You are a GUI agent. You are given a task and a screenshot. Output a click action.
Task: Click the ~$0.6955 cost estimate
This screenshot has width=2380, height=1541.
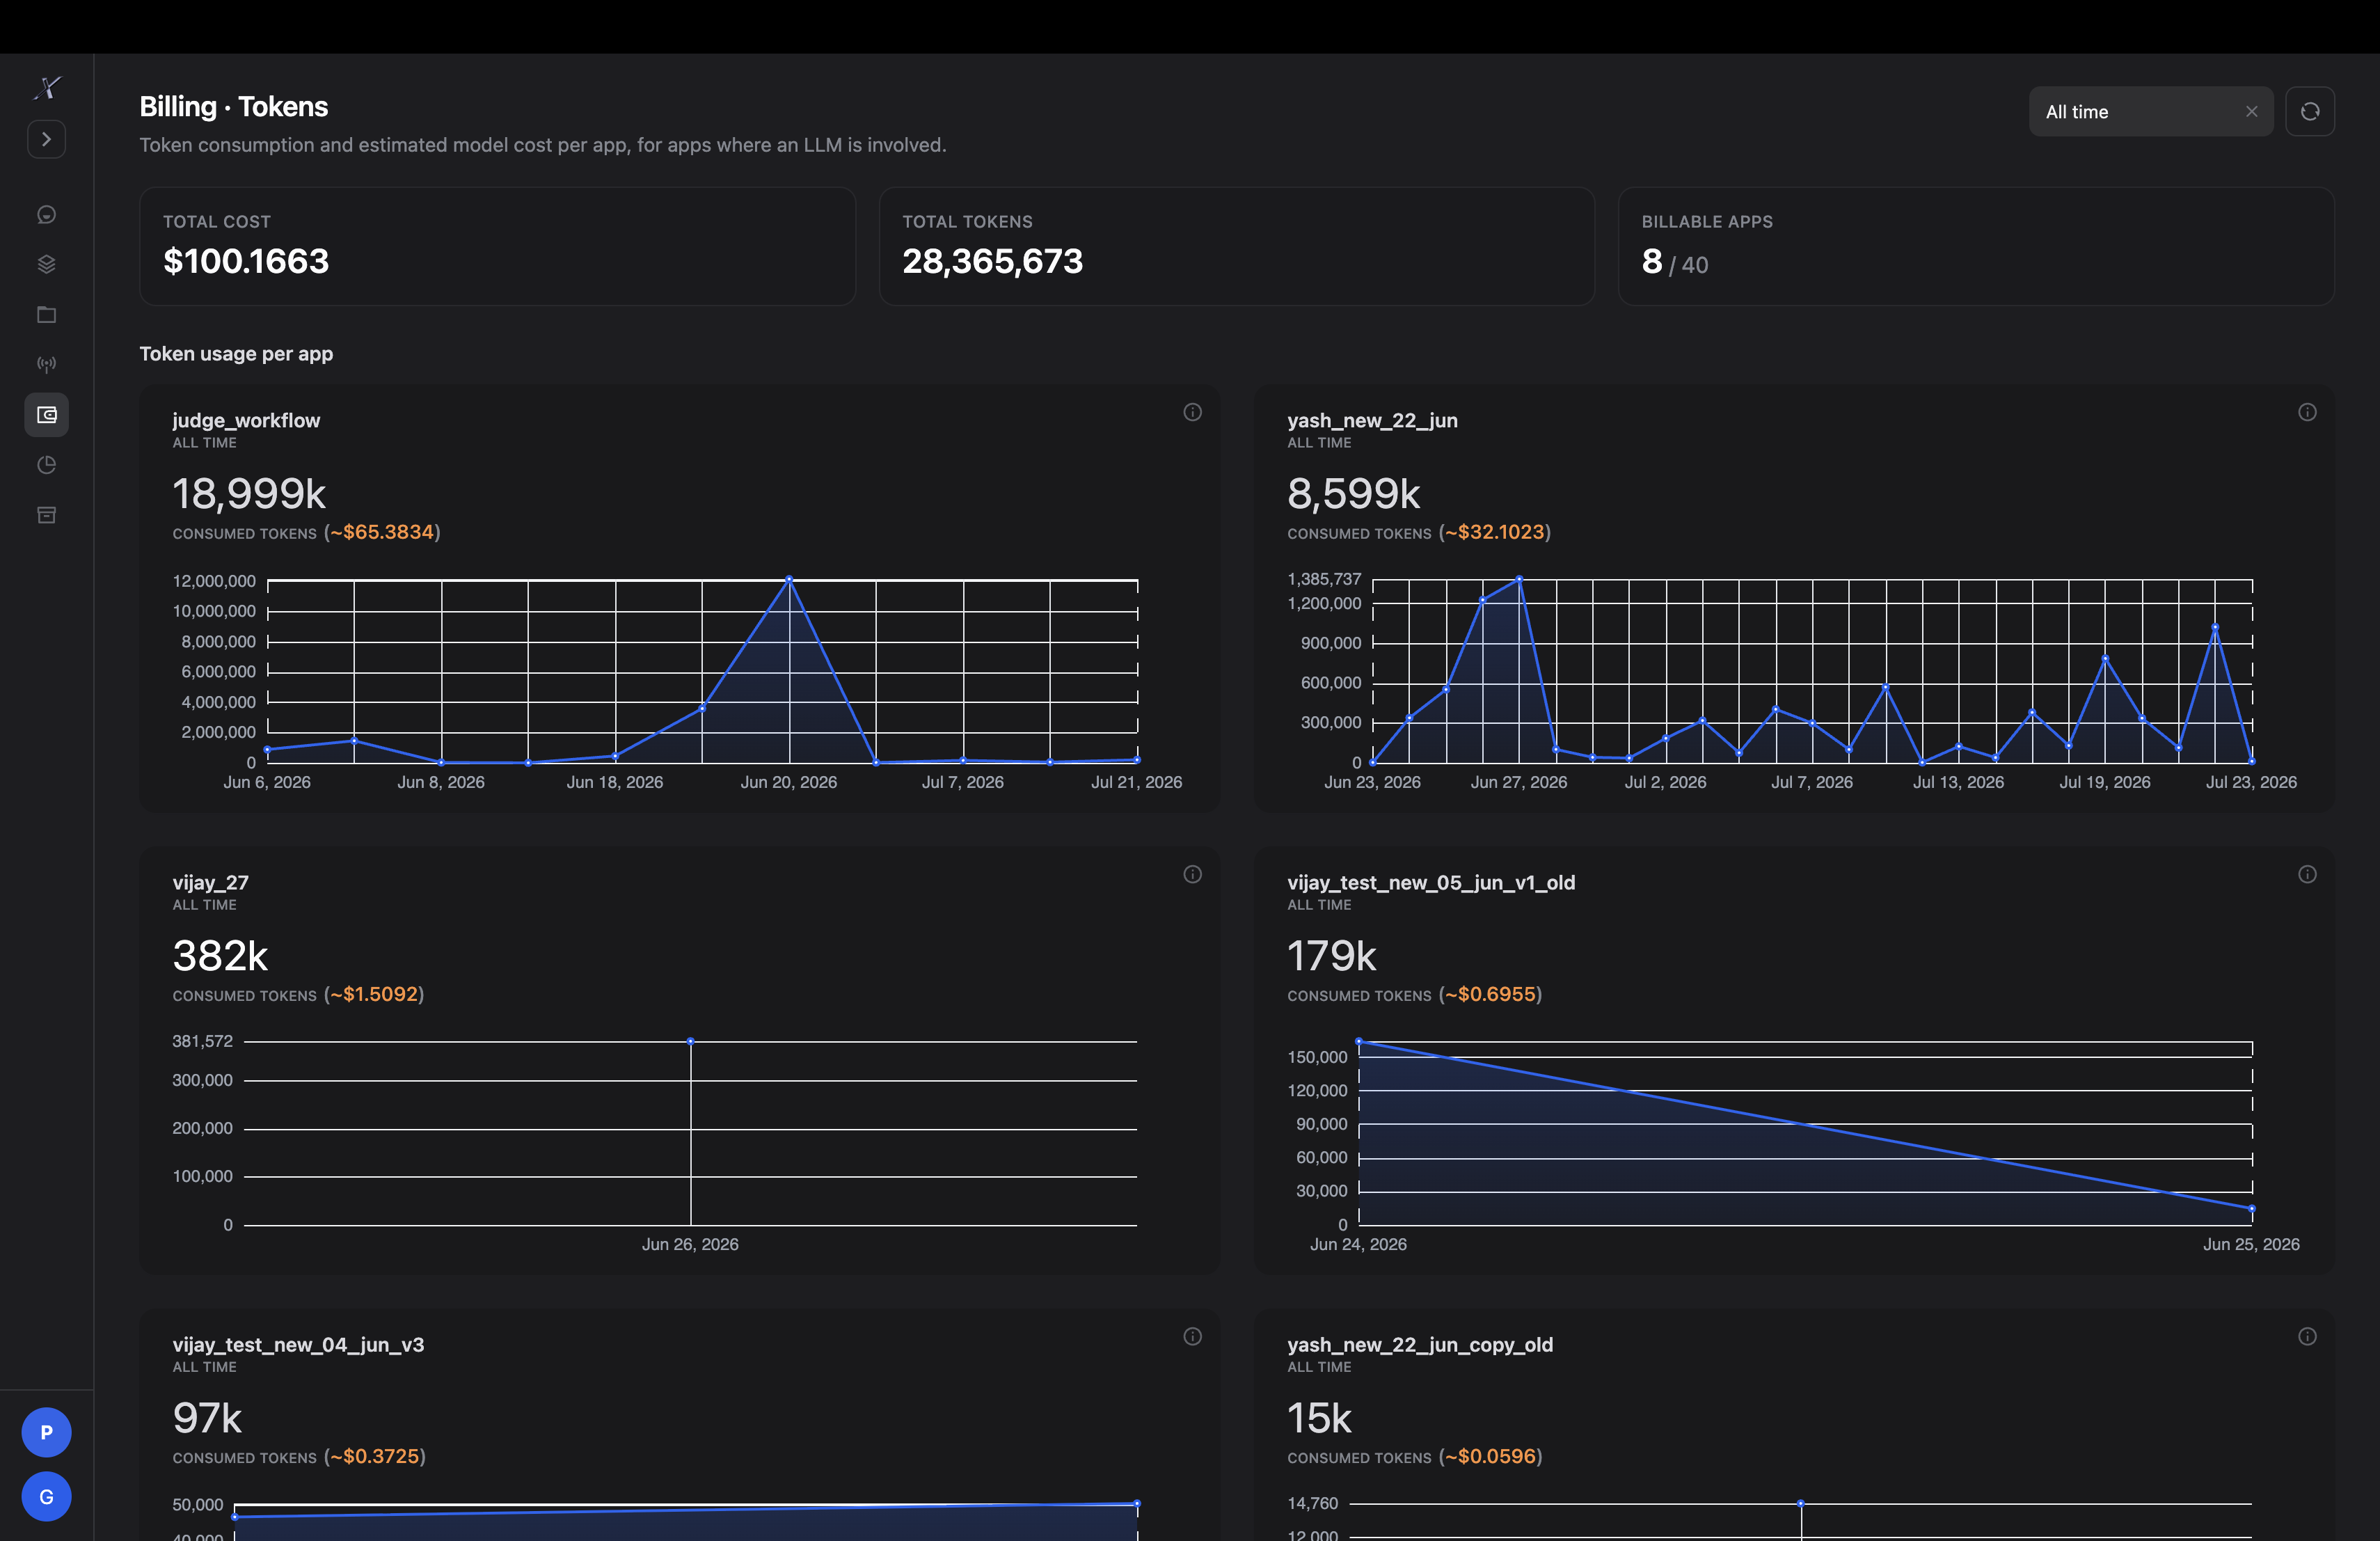click(1490, 994)
